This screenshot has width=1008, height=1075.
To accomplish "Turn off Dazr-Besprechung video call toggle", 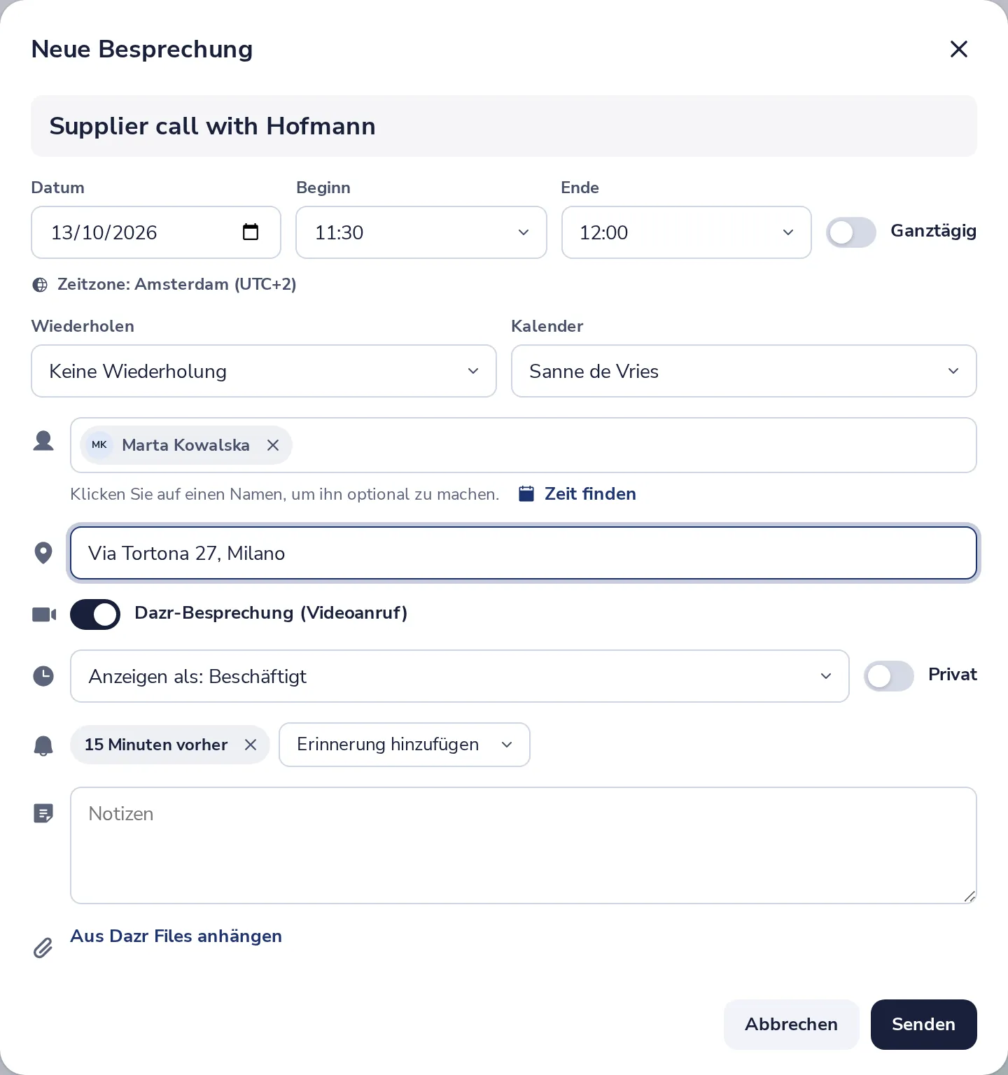I will tap(95, 614).
